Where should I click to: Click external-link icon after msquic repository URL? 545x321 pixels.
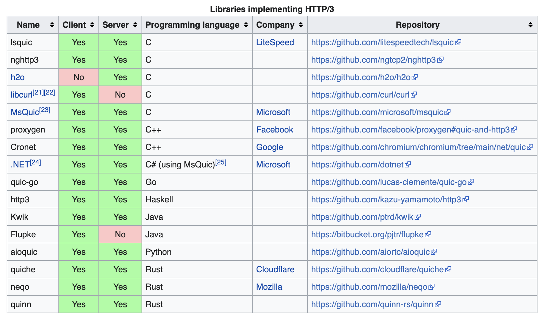(448, 112)
